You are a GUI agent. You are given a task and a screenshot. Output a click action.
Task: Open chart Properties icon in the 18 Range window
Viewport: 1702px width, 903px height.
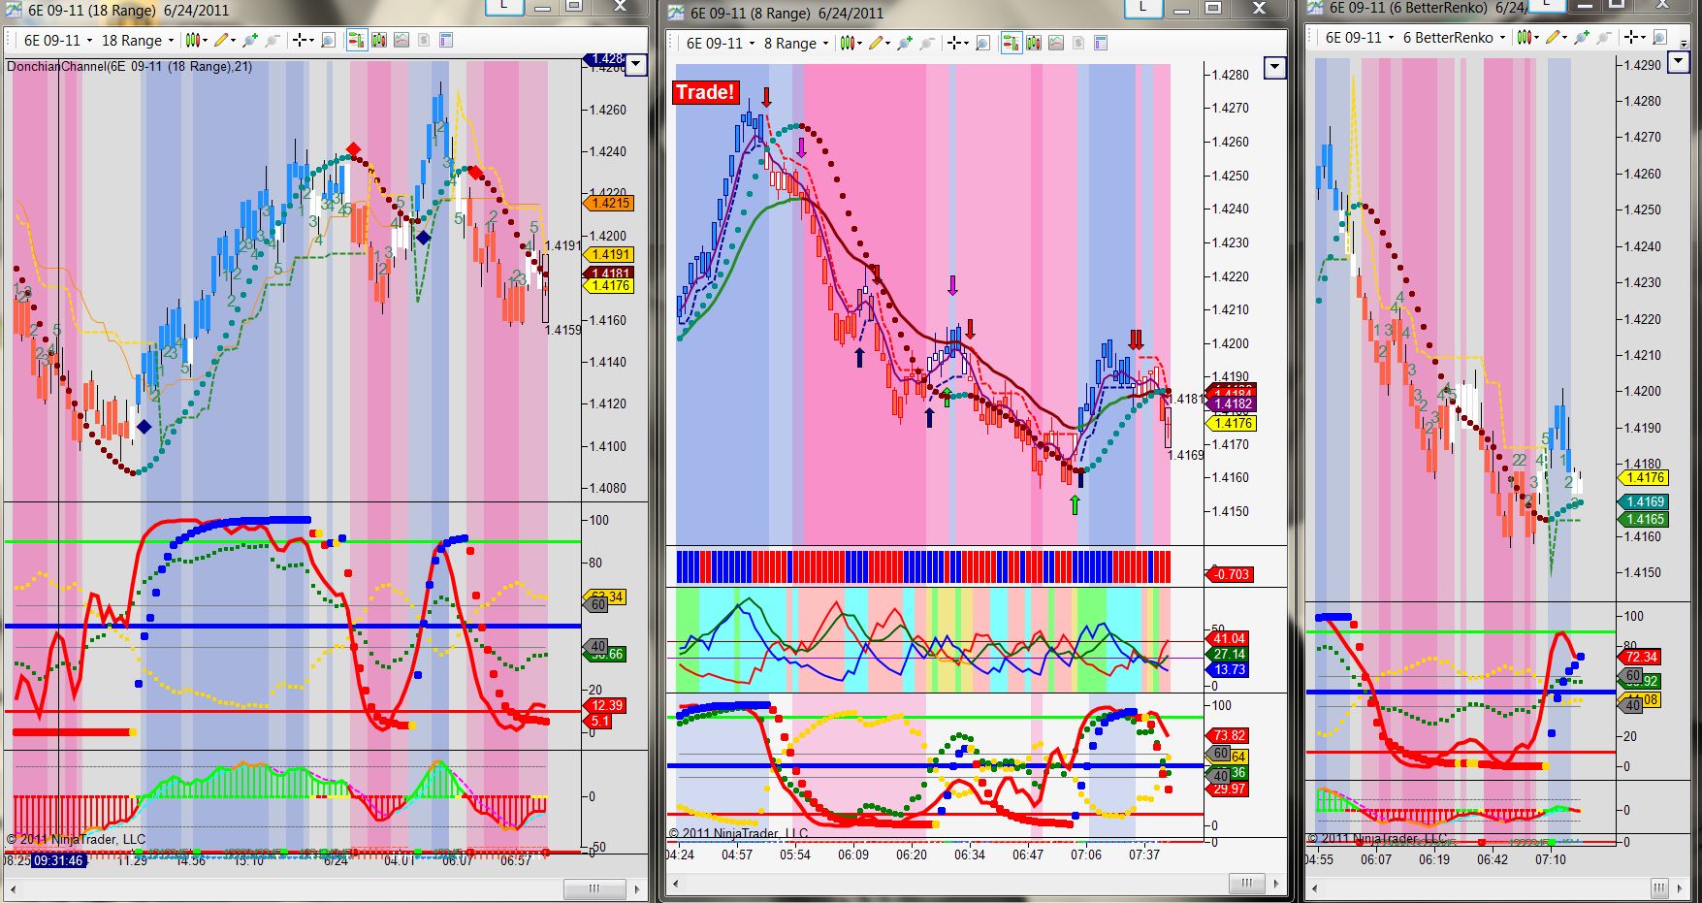point(446,41)
